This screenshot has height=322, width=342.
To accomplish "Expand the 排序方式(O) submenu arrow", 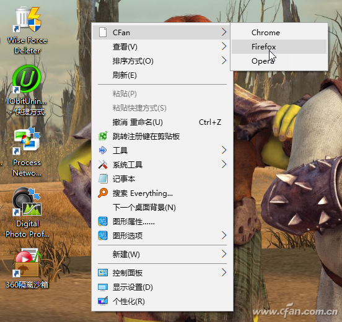I will click(x=224, y=61).
